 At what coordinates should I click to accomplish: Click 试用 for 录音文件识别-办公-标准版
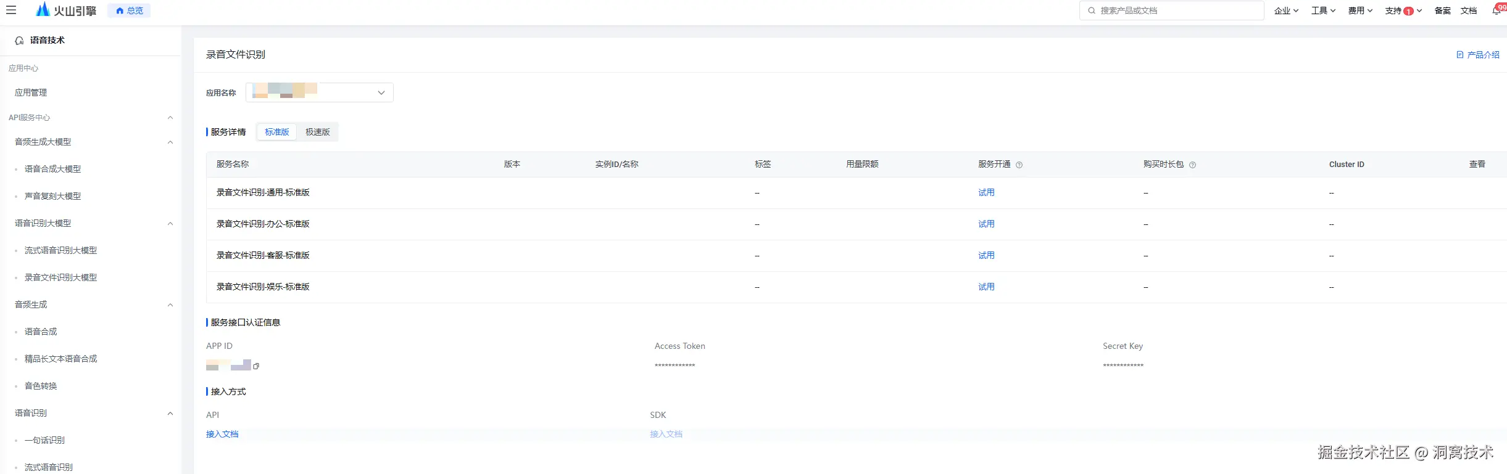986,224
